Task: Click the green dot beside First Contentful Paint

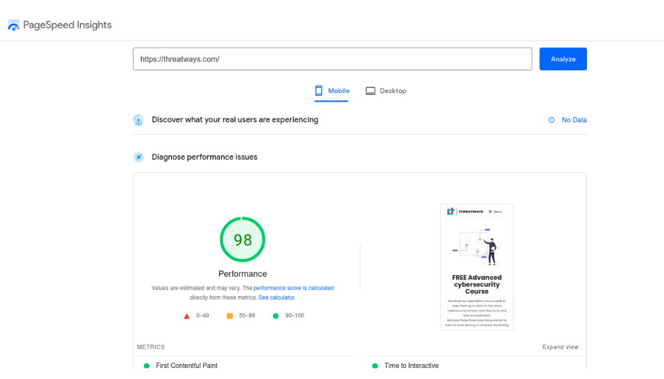Action: coord(147,366)
